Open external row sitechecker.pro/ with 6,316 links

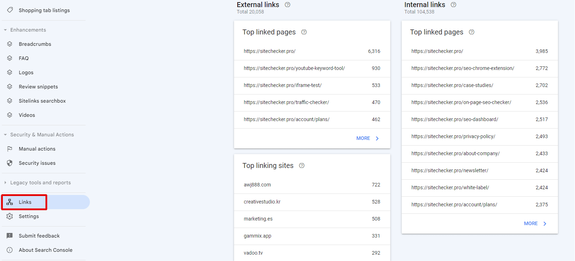[312, 51]
